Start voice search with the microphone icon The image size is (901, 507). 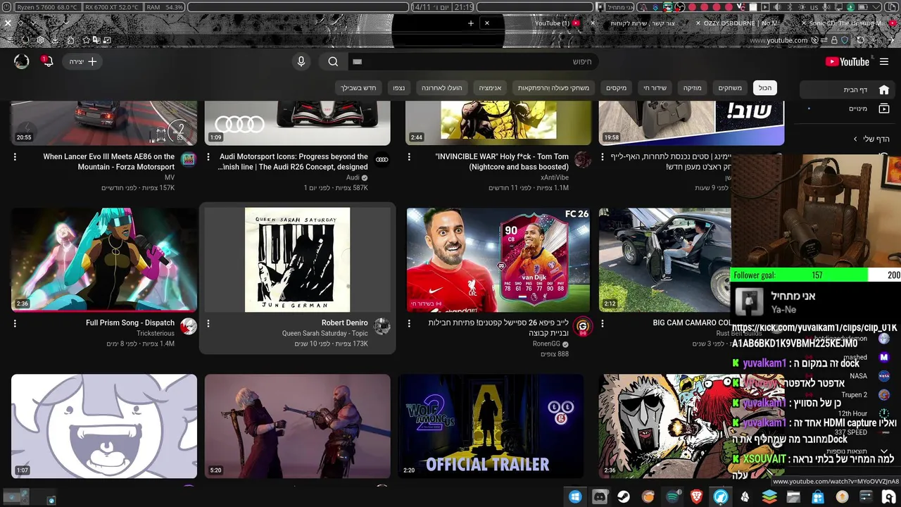point(301,62)
